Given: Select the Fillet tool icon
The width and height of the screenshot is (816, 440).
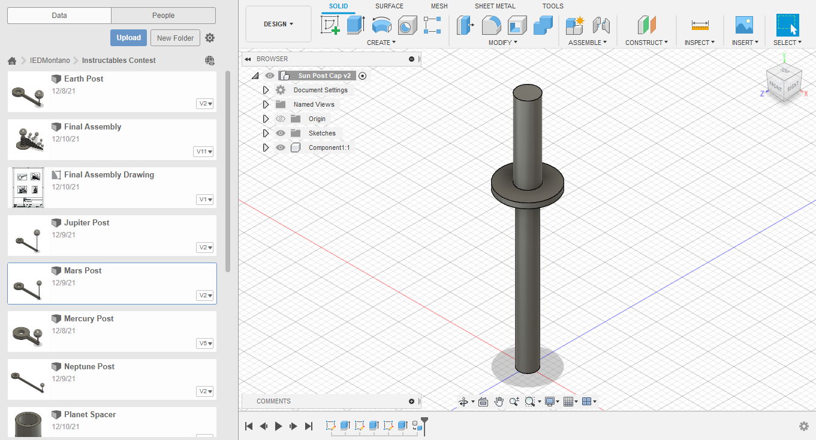Looking at the screenshot, I should pos(492,25).
